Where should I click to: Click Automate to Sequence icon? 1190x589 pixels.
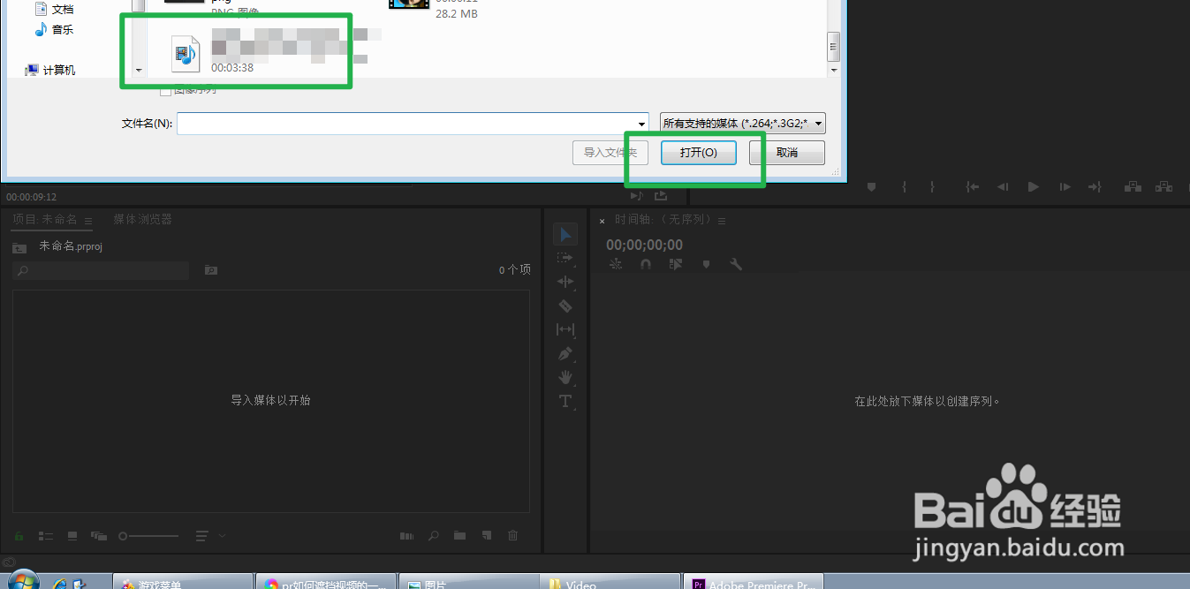(x=406, y=535)
